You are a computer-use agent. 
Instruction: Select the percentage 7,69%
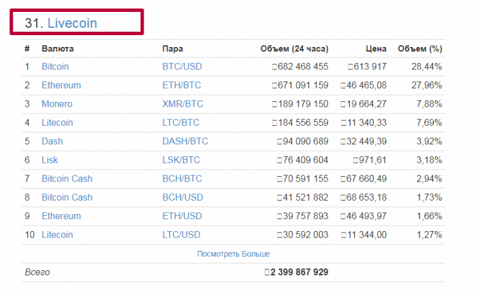(429, 122)
